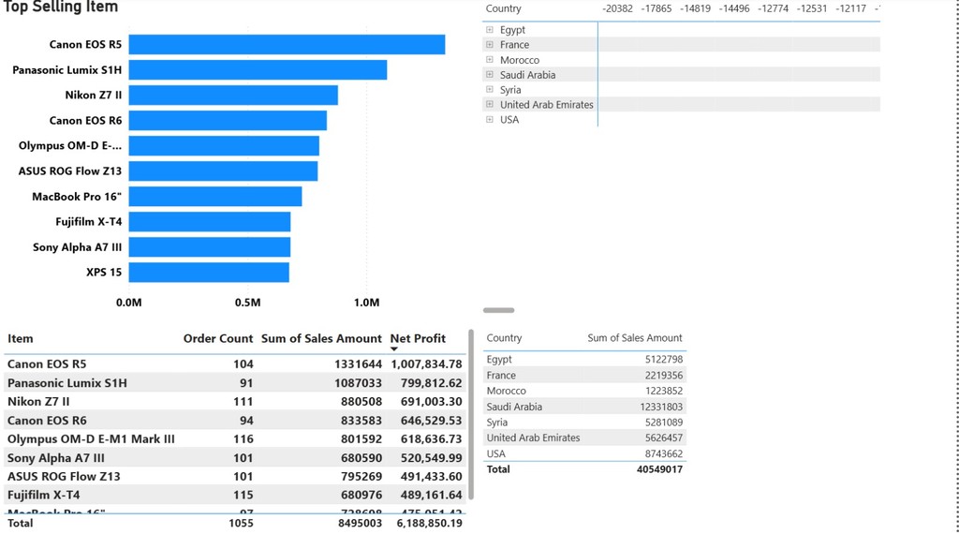Click the Item column header
Screen dimensions: 959x534
click(21, 338)
